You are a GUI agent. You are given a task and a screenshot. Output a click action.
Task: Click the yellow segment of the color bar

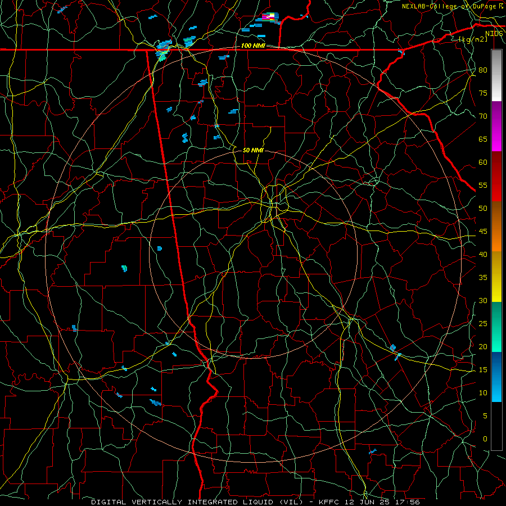point(496,277)
